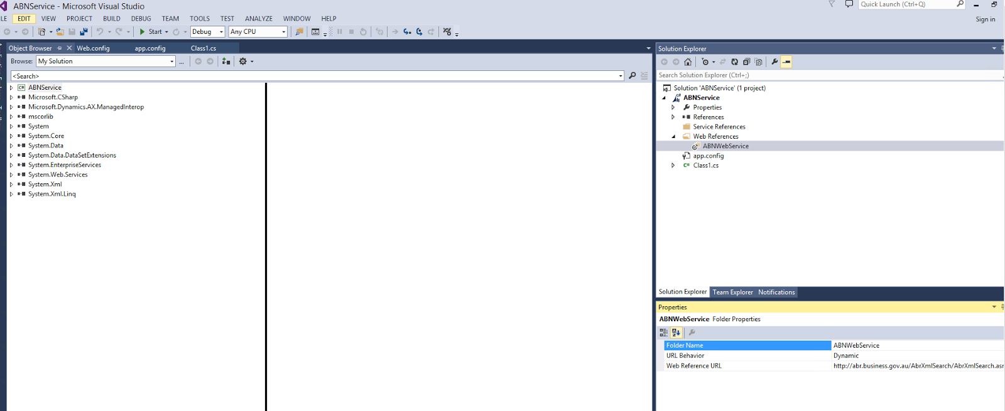Click the clear search icon in Object Browser
Screen dimensions: 1005x411
(644, 76)
